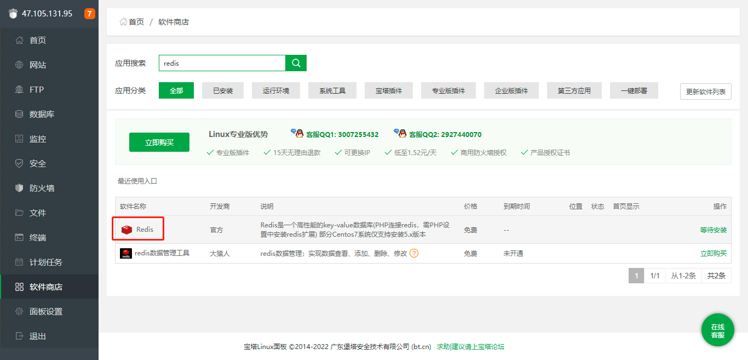Click the 计划任务 calendar sidebar icon
748x360 pixels.
[19, 262]
